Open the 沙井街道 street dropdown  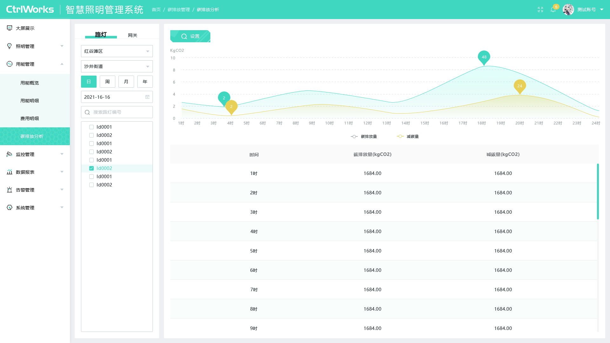tap(117, 66)
